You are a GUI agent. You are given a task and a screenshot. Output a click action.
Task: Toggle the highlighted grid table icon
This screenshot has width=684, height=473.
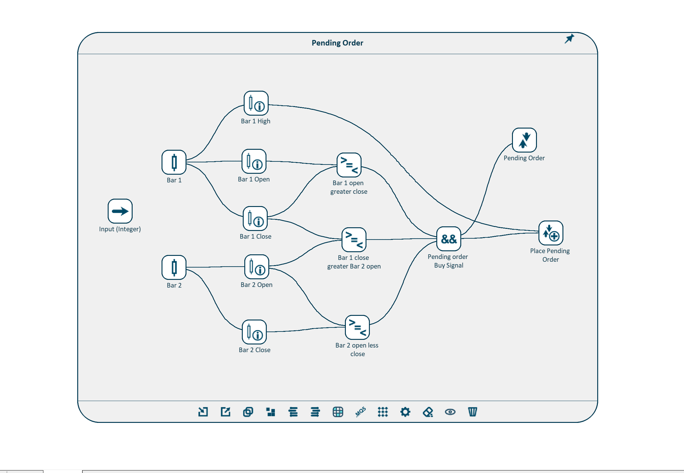click(x=338, y=411)
